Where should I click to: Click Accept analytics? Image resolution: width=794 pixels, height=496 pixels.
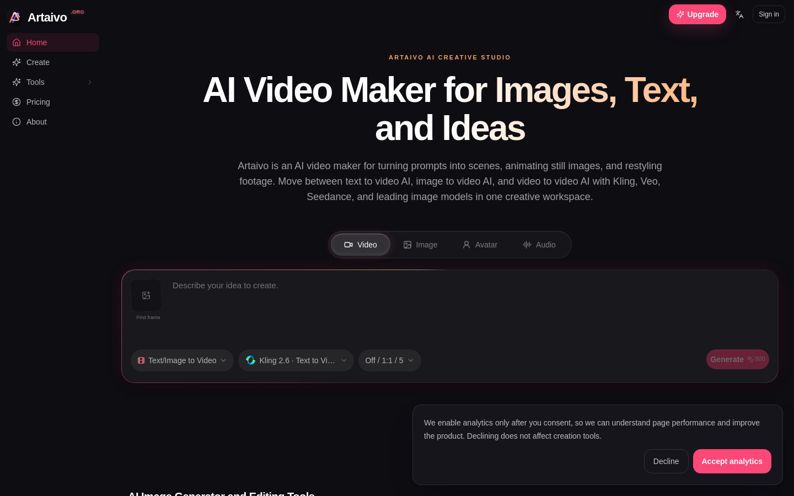pyautogui.click(x=732, y=461)
